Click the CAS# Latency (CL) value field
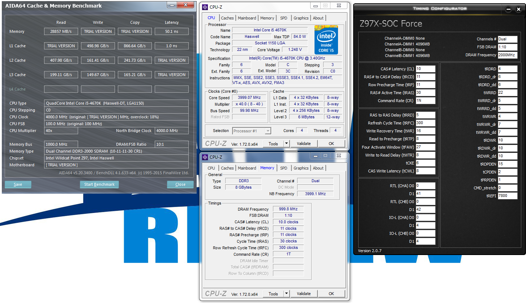Viewport: 526px width, 303px height. tap(425, 69)
